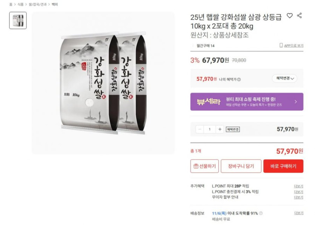Viewport: 315px width, 225px height.
Task: Open 더보기 for 무이자 할부 안내
Action: 298,197
